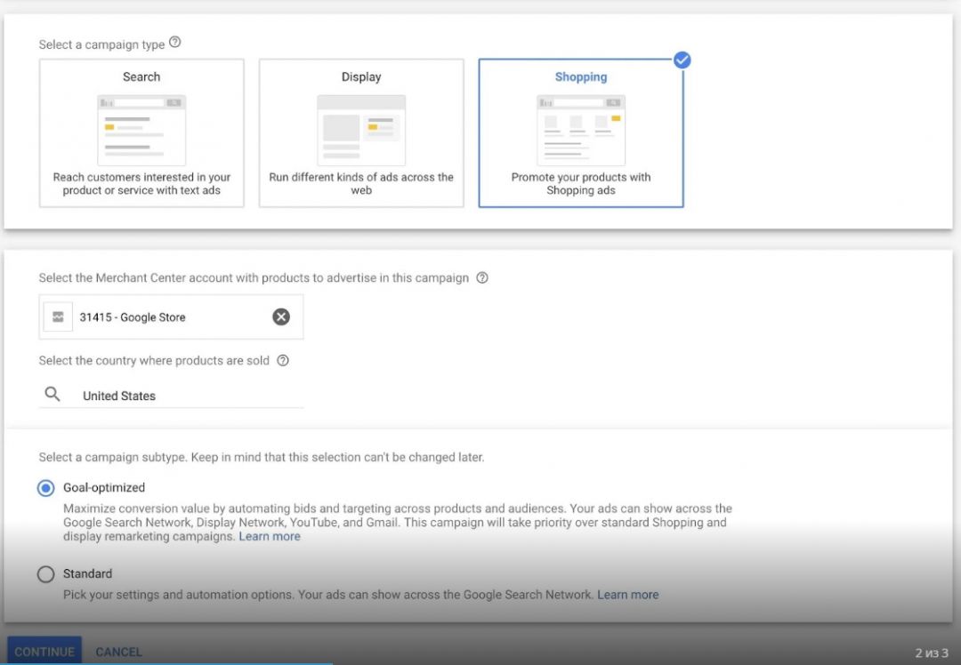This screenshot has height=665, width=961.
Task: Click the CANCEL button
Action: pos(118,651)
